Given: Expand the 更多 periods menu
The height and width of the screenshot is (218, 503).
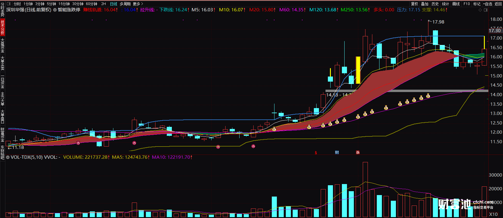Looking at the screenshot, I should pos(138,4).
